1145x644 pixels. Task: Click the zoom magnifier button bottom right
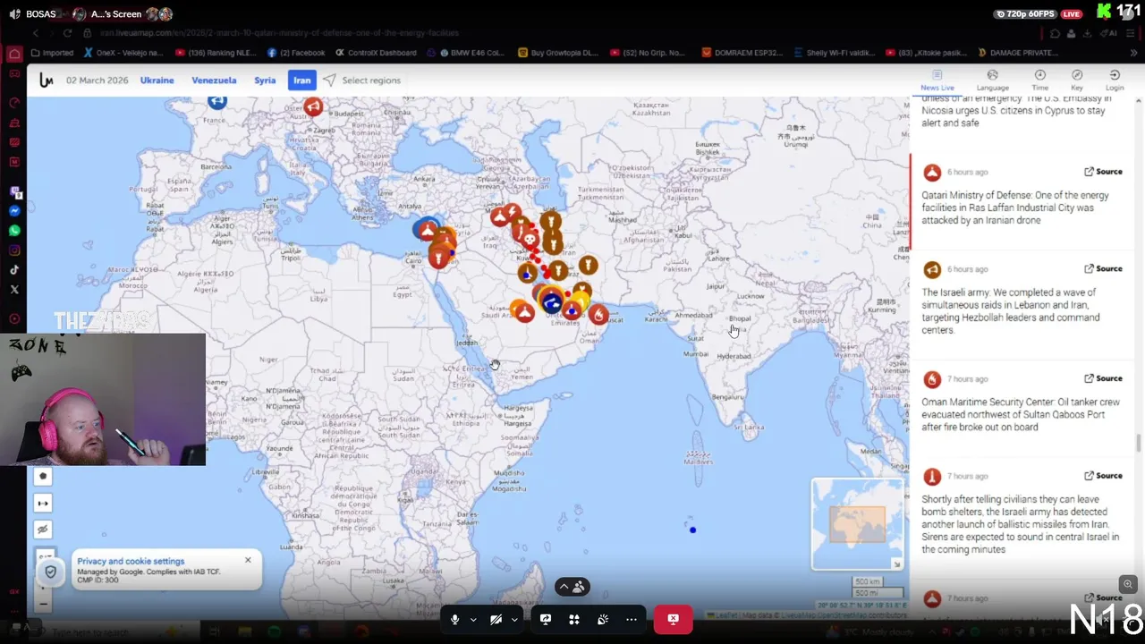point(1128,584)
